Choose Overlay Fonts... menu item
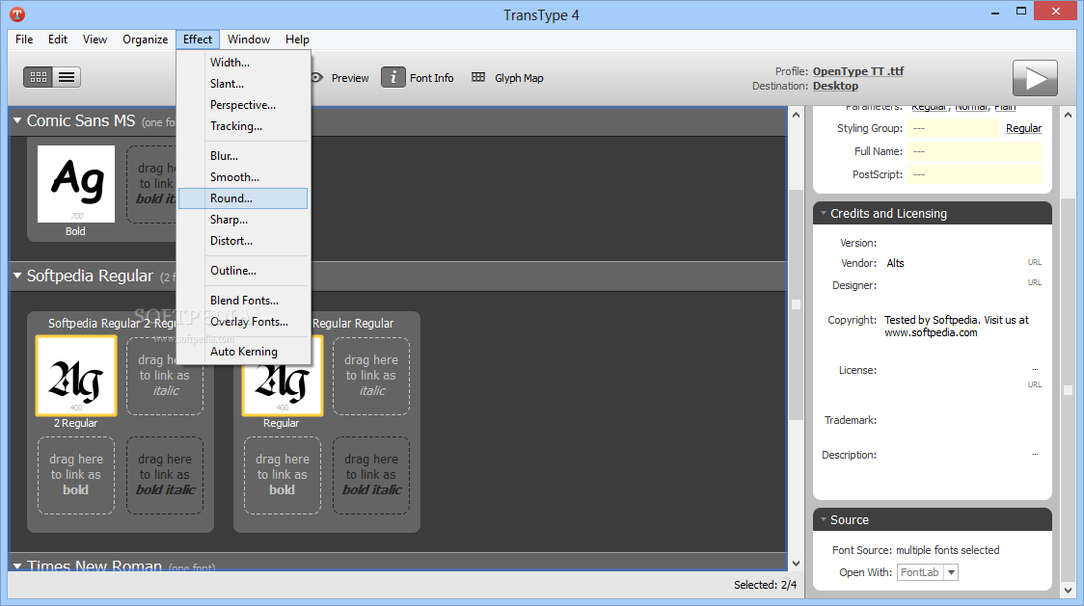 click(243, 322)
